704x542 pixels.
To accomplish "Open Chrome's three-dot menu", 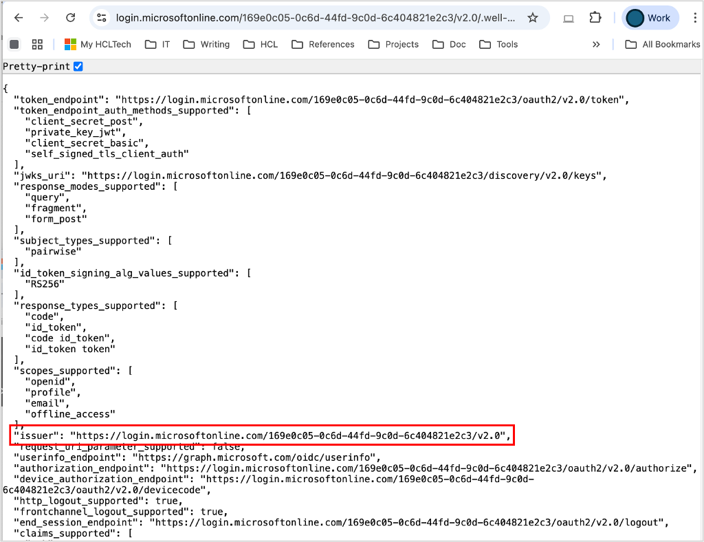I will [x=695, y=18].
